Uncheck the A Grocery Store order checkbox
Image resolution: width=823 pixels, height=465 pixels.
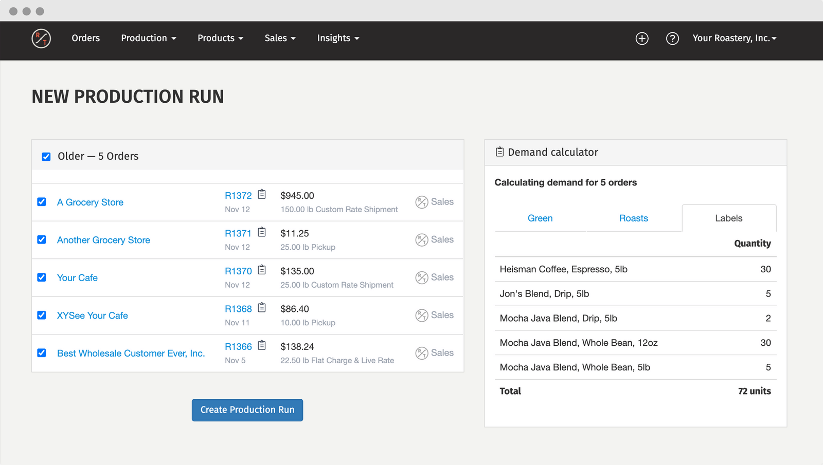pyautogui.click(x=42, y=202)
